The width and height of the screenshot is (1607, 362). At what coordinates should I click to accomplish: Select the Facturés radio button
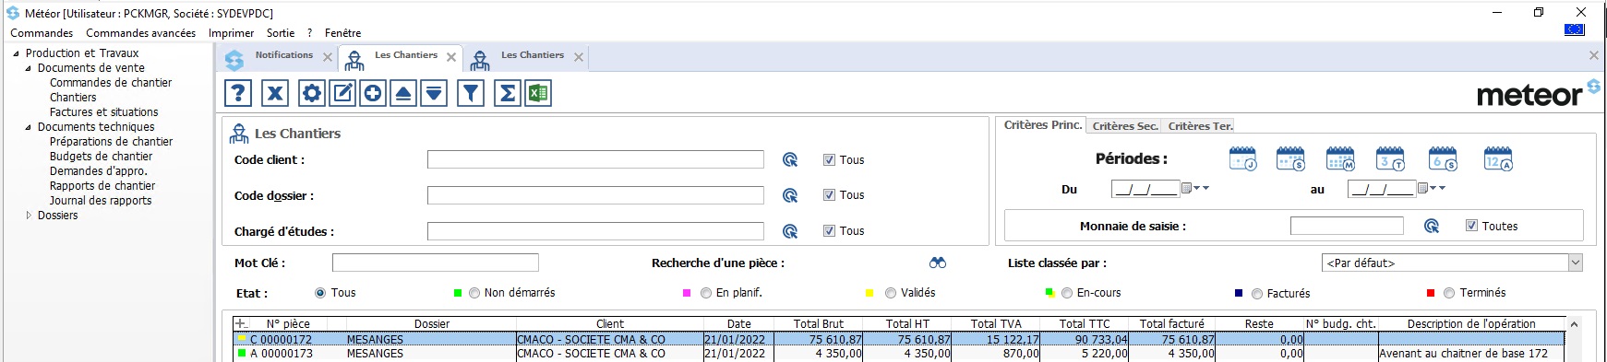1257,294
